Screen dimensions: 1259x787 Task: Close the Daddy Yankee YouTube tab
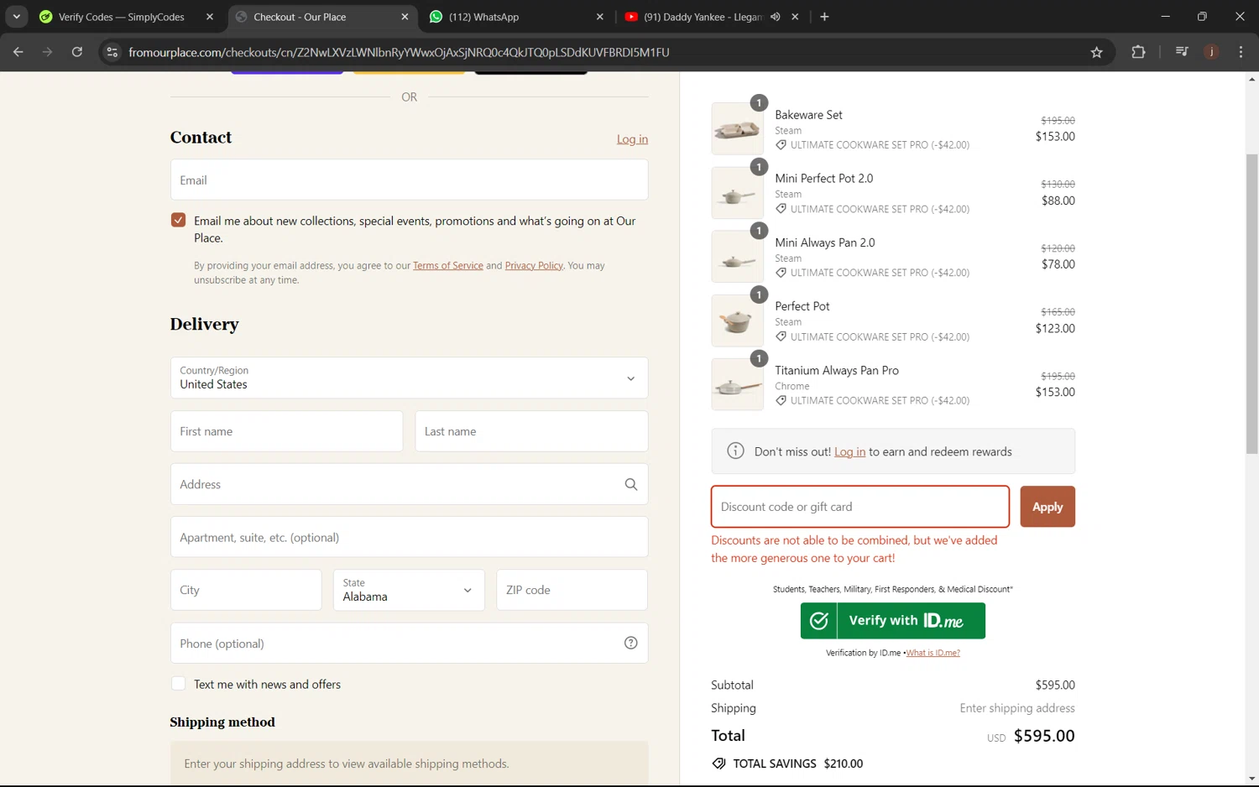[x=795, y=17]
